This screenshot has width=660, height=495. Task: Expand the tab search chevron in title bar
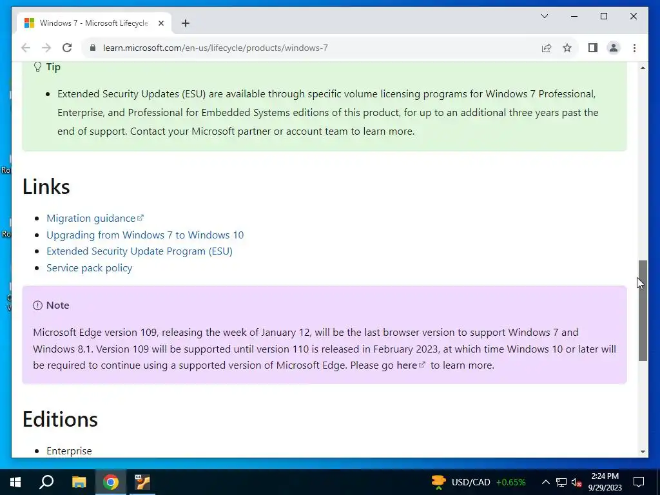coord(544,16)
